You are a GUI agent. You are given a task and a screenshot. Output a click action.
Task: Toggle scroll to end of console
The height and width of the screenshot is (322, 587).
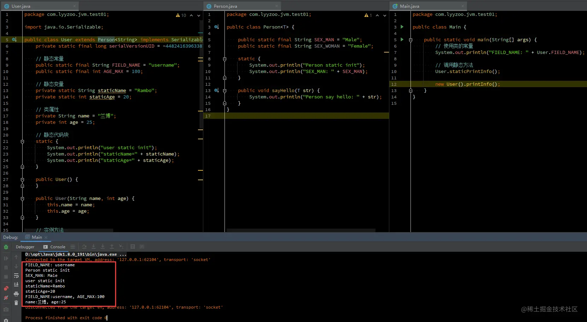click(x=16, y=284)
